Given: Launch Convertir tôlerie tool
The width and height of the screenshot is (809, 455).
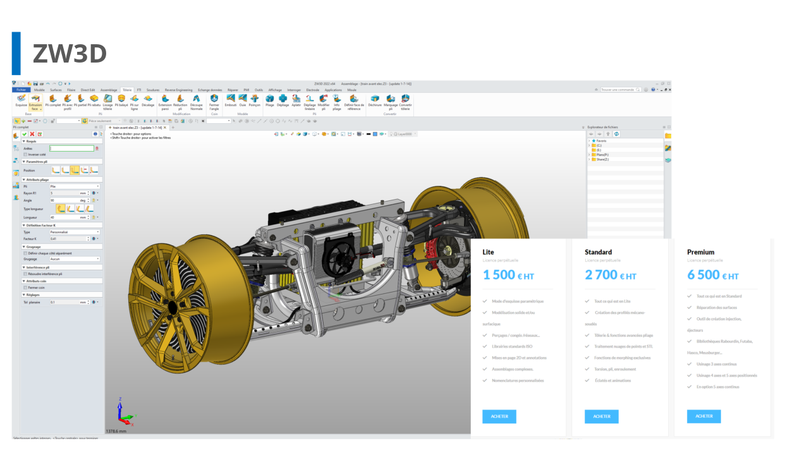Looking at the screenshot, I should [406, 102].
